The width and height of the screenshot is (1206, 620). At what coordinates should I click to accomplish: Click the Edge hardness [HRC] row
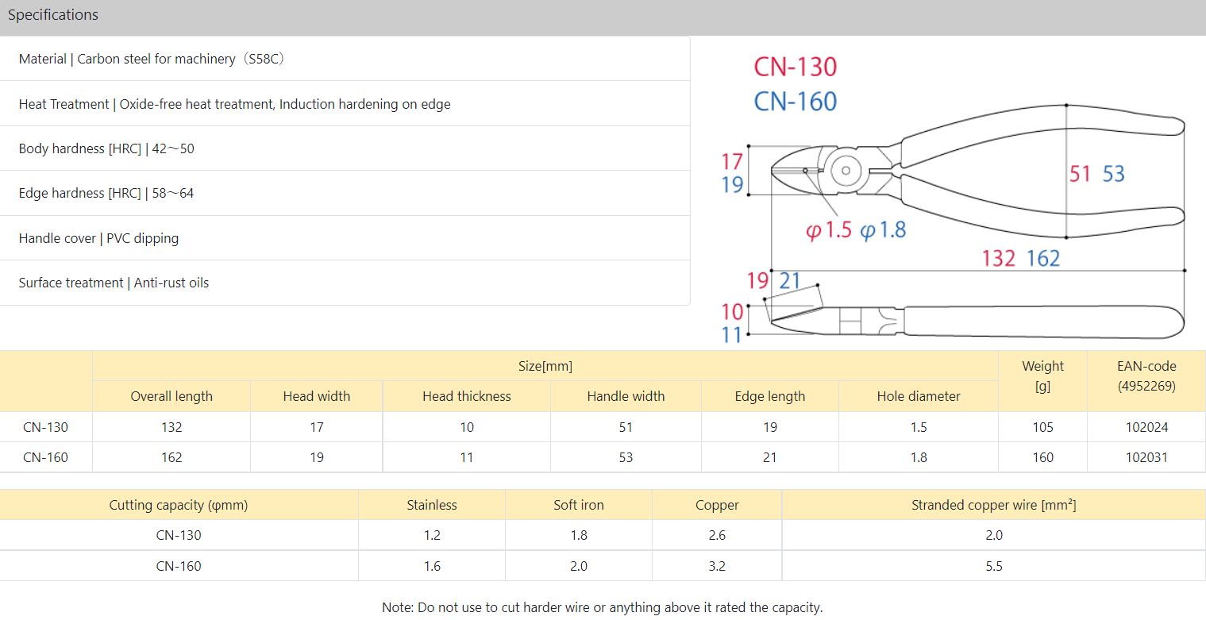click(x=106, y=193)
